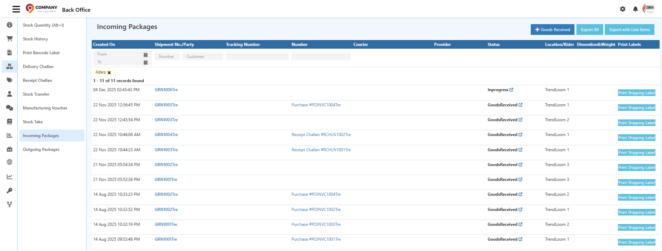Screen dimensions: 662x251
Task: Open calendar picker for From date
Action: (145, 55)
